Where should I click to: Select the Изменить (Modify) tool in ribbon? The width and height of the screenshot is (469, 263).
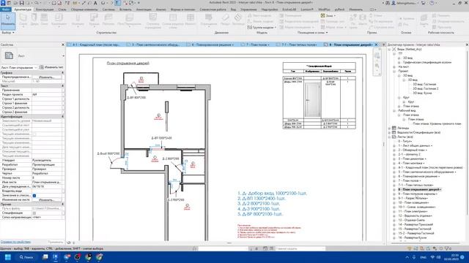point(8,20)
